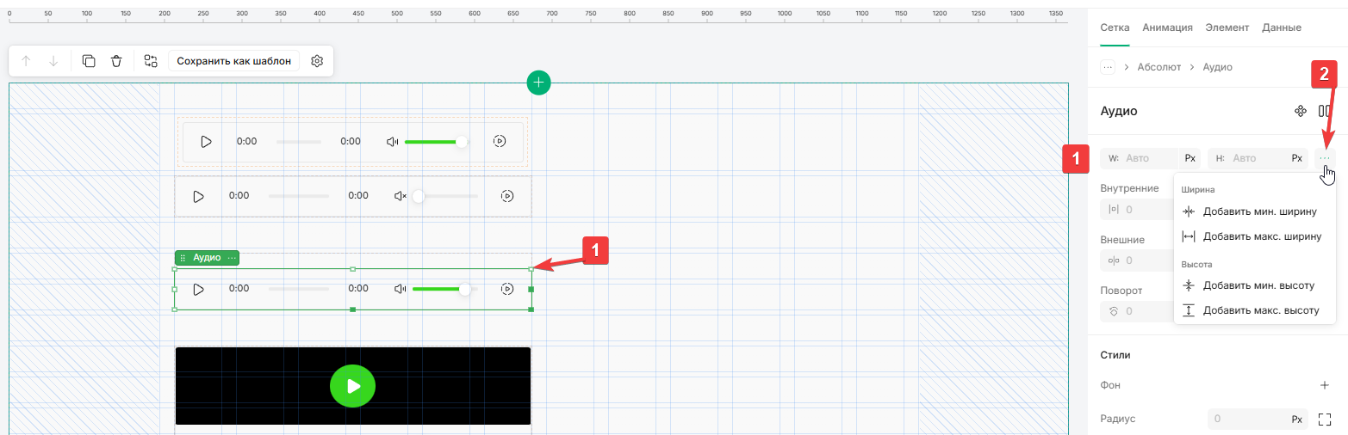Click Сохранить как шаблон button

coord(234,61)
